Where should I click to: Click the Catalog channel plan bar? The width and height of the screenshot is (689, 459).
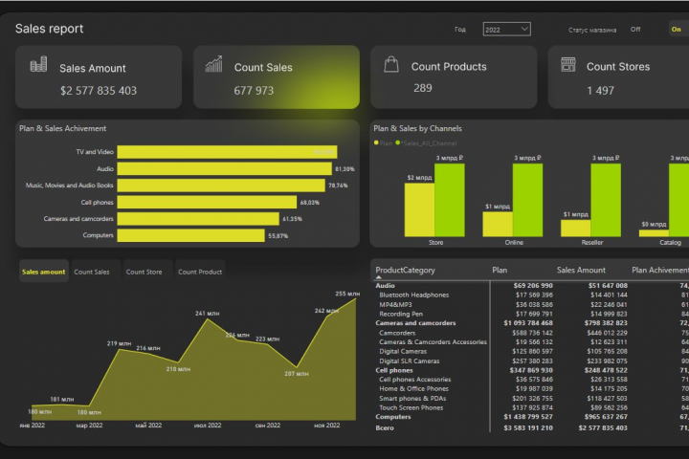point(654,233)
